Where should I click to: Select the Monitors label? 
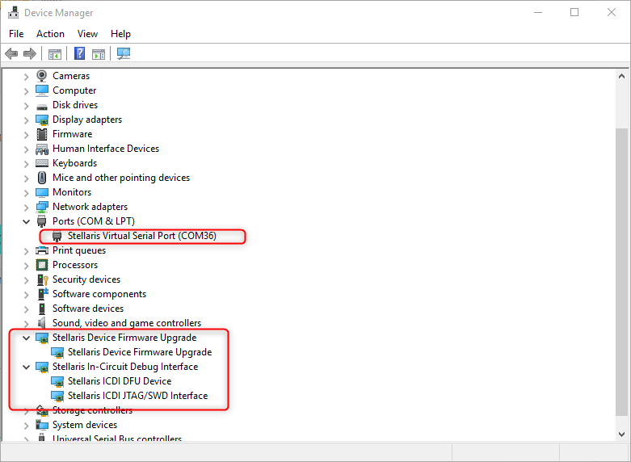(72, 192)
